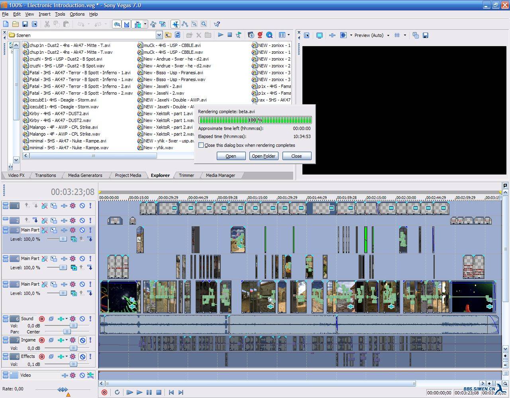The image size is (510, 398).
Task: Mute the Ingame audio track
Action: (82, 340)
